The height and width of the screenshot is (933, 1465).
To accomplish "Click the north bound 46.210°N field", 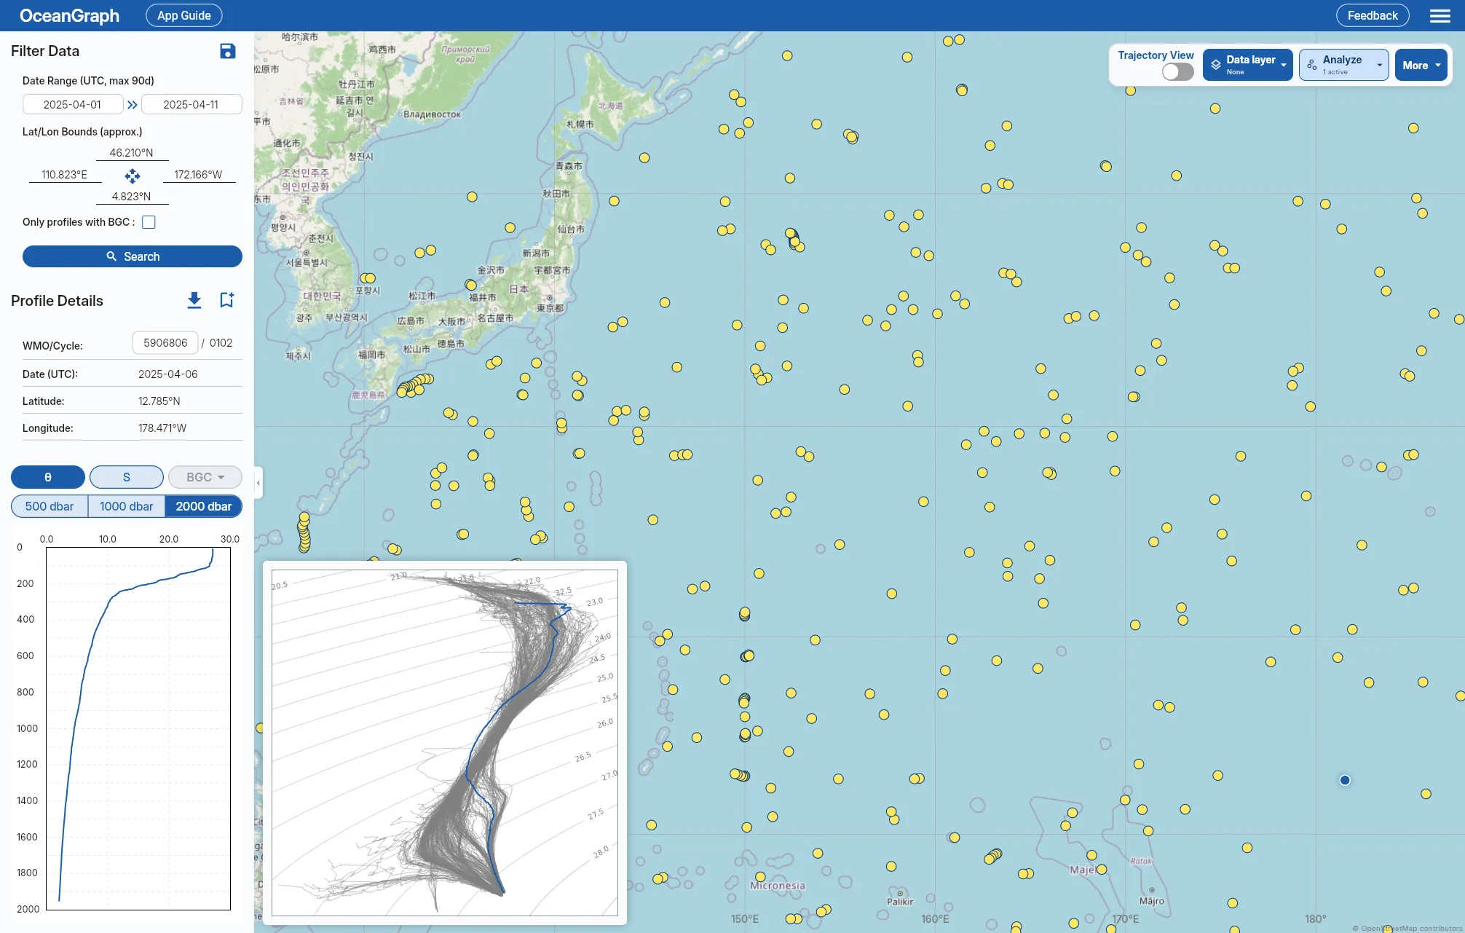I will click(x=132, y=153).
